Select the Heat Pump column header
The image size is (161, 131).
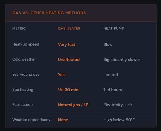coord(114,28)
